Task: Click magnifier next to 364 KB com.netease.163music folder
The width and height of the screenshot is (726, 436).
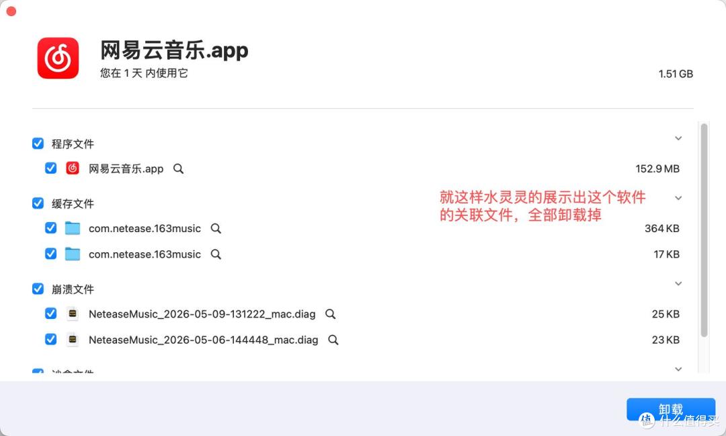Action: (216, 228)
